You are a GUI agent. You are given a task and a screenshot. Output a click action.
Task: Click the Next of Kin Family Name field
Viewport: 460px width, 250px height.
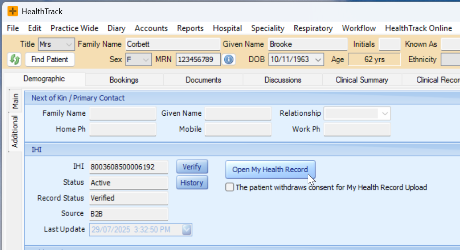(x=123, y=114)
